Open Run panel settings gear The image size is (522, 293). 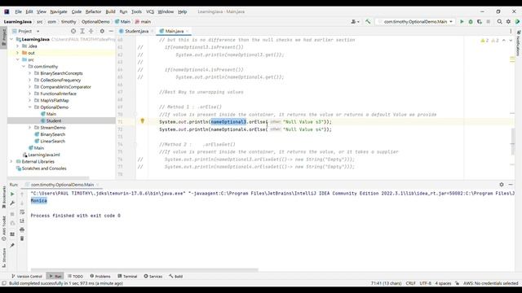(502, 185)
